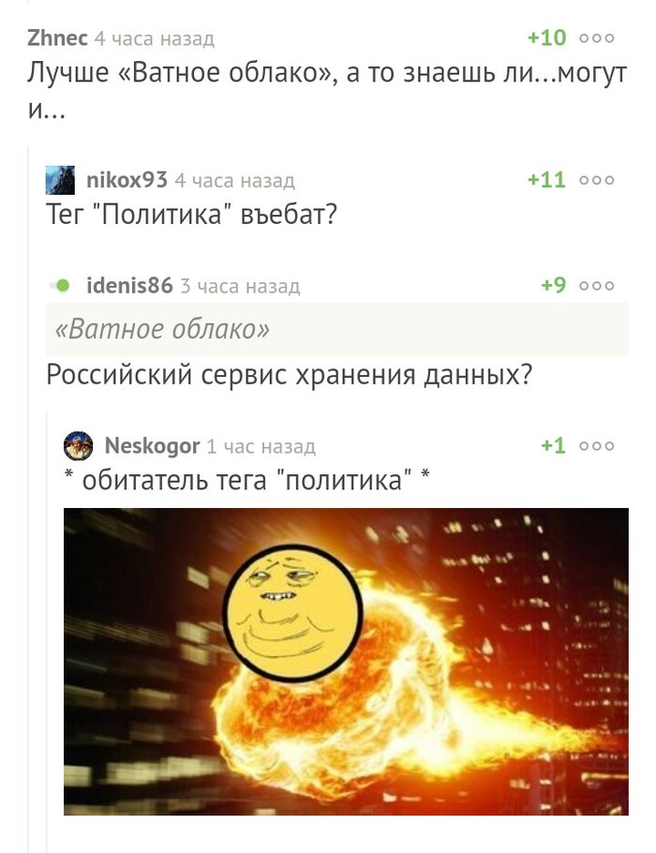Click the +9 rating on idenis86's comment
Screen dimensions: 656x853
coord(554,286)
